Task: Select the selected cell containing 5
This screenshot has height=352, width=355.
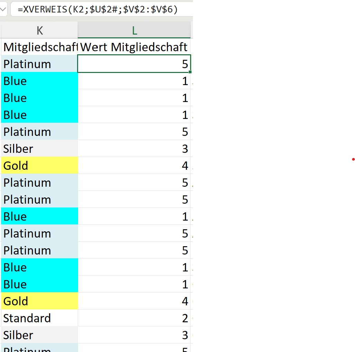Action: (x=134, y=64)
